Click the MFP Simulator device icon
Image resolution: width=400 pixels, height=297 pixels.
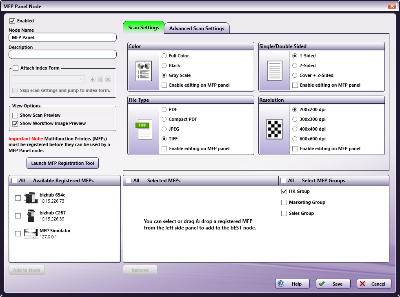(x=31, y=234)
